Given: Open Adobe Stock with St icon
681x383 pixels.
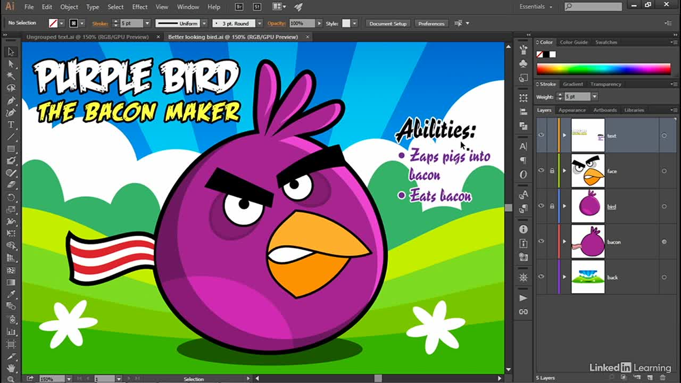Looking at the screenshot, I should (x=257, y=7).
